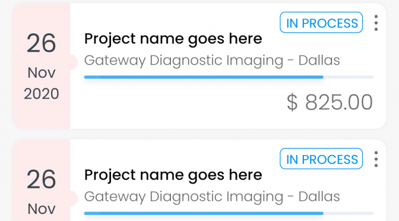Click the IN PROCESS badge on the top card

pyautogui.click(x=321, y=23)
